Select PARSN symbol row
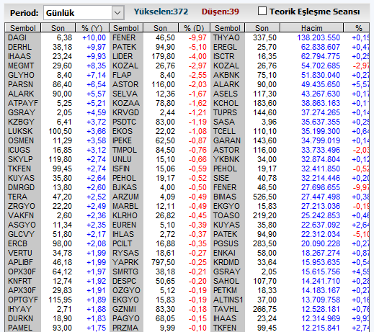Image resolution: width=374 pixels, height=332 pixels. pos(20,84)
